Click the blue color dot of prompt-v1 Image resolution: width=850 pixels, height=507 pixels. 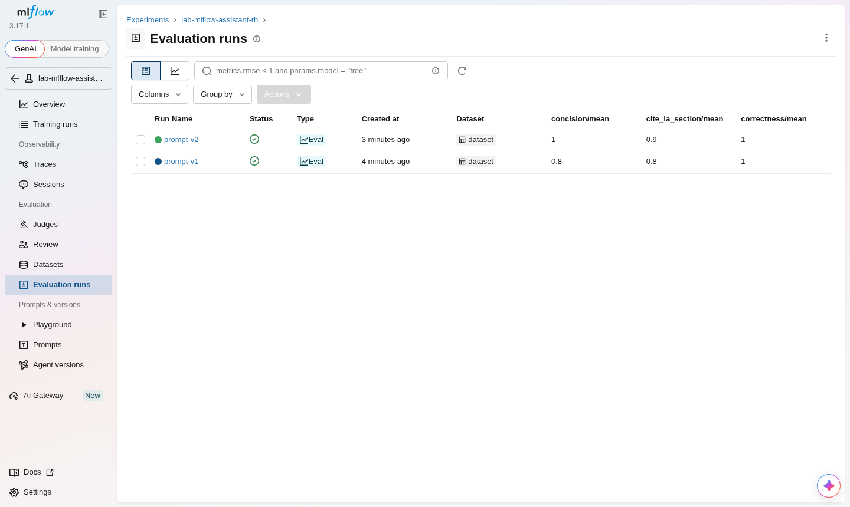(x=158, y=162)
